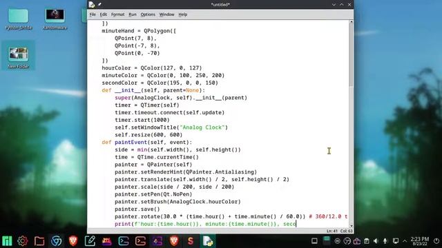
Task: Open the cyan terminal taskbar icon
Action: 124,241
